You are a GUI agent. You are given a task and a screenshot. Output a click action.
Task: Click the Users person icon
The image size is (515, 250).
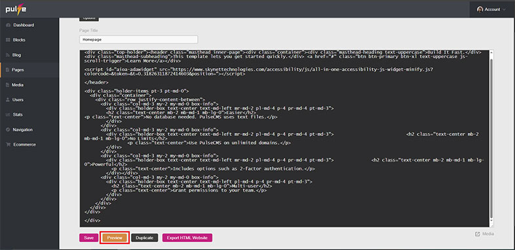9,99
